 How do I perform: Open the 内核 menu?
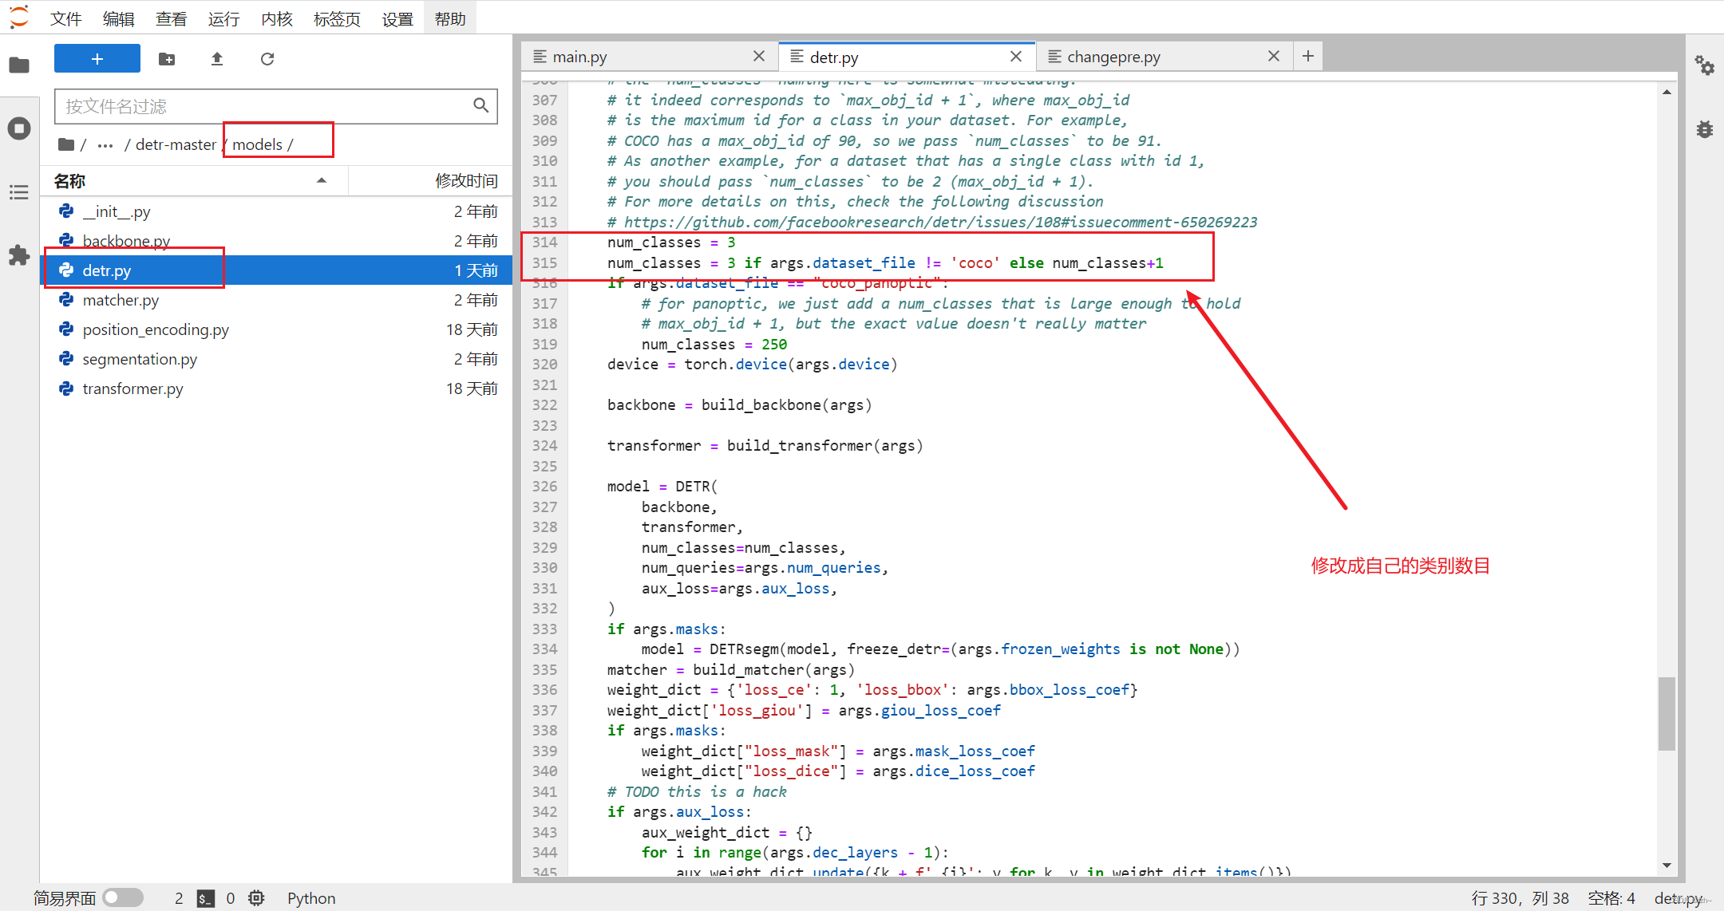coord(277,18)
